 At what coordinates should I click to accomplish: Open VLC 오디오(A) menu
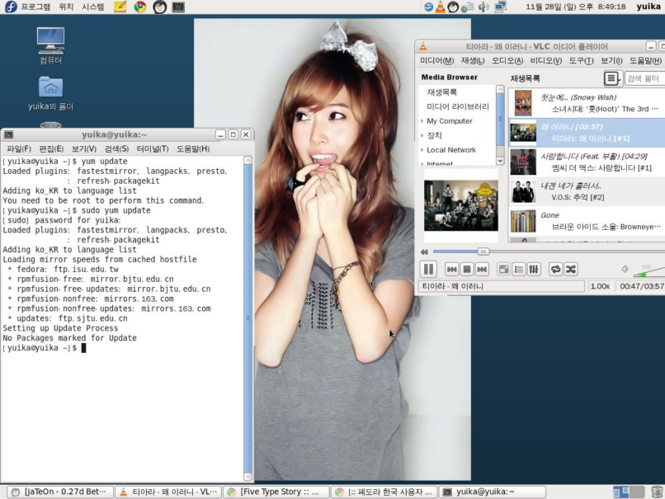coord(507,61)
